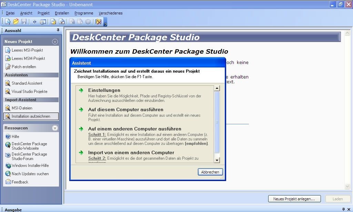Choose Auf diesem Computer ausführen

click(x=125, y=110)
